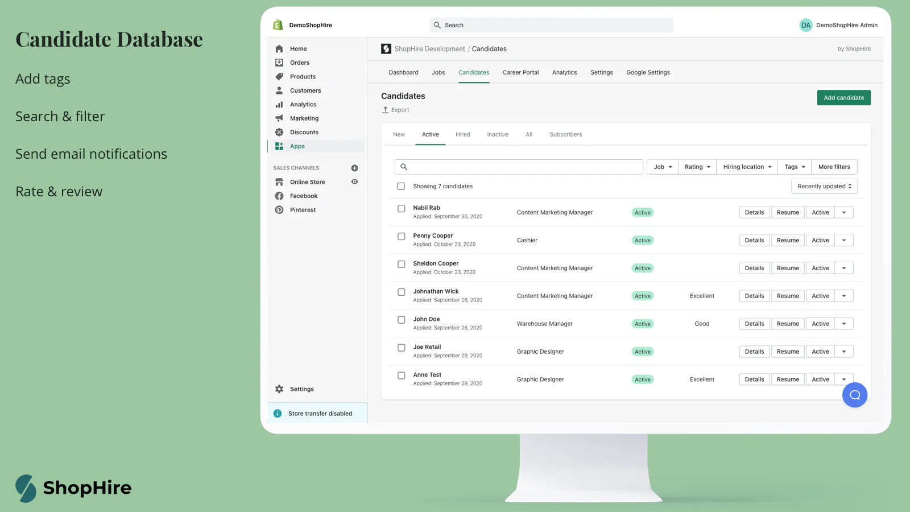
Task: Open the app Analytics tab
Action: (564, 72)
